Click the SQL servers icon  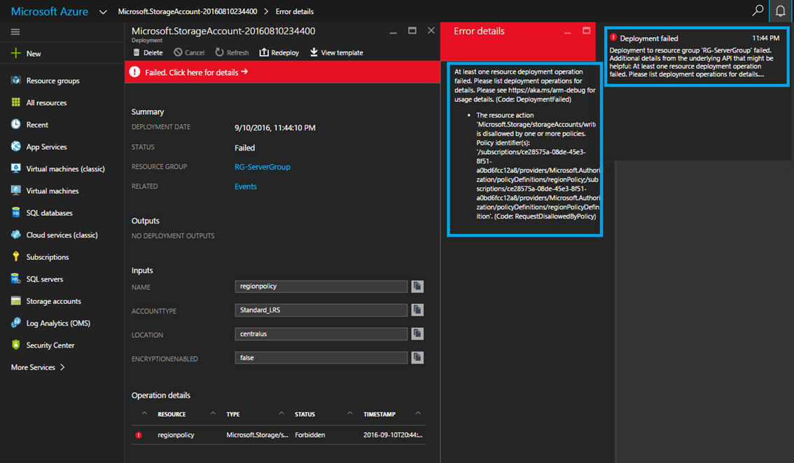(x=15, y=279)
